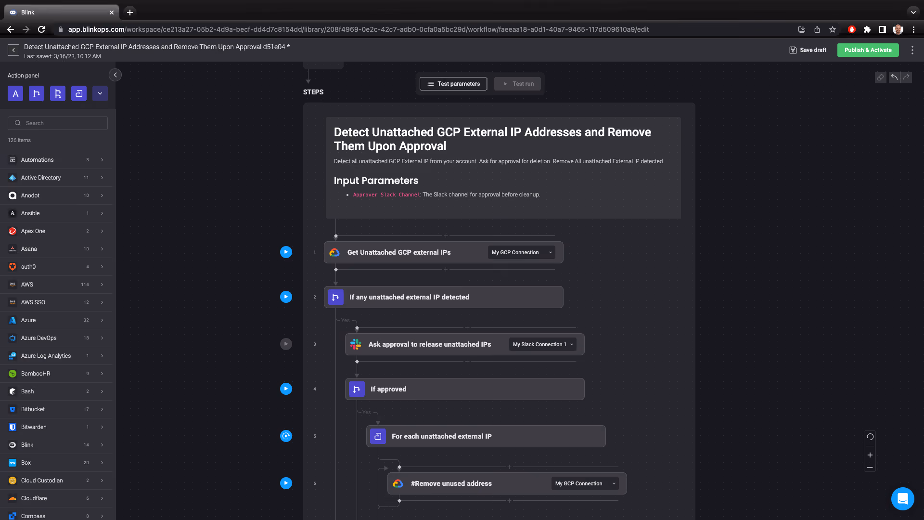The height and width of the screenshot is (520, 924).
Task: Select the Action (A) icon in the action panel
Action: click(15, 93)
